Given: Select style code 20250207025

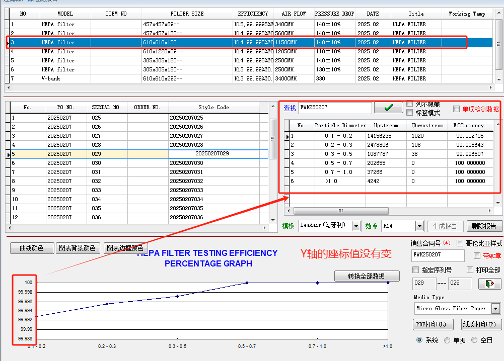Looking at the screenshot, I should tap(214, 118).
